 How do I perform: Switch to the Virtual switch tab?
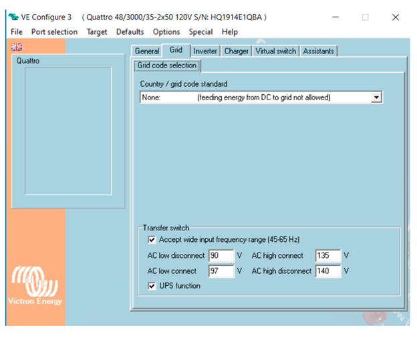tap(276, 51)
